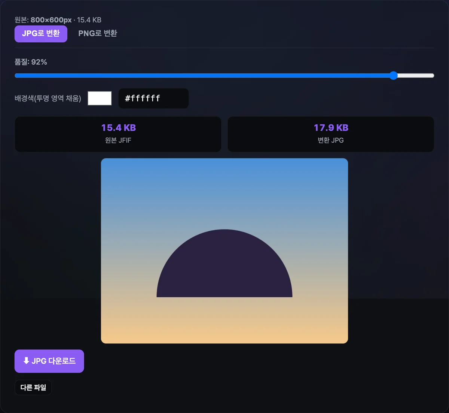
Task: Click the blue sky area of the preview
Action: pos(224,180)
